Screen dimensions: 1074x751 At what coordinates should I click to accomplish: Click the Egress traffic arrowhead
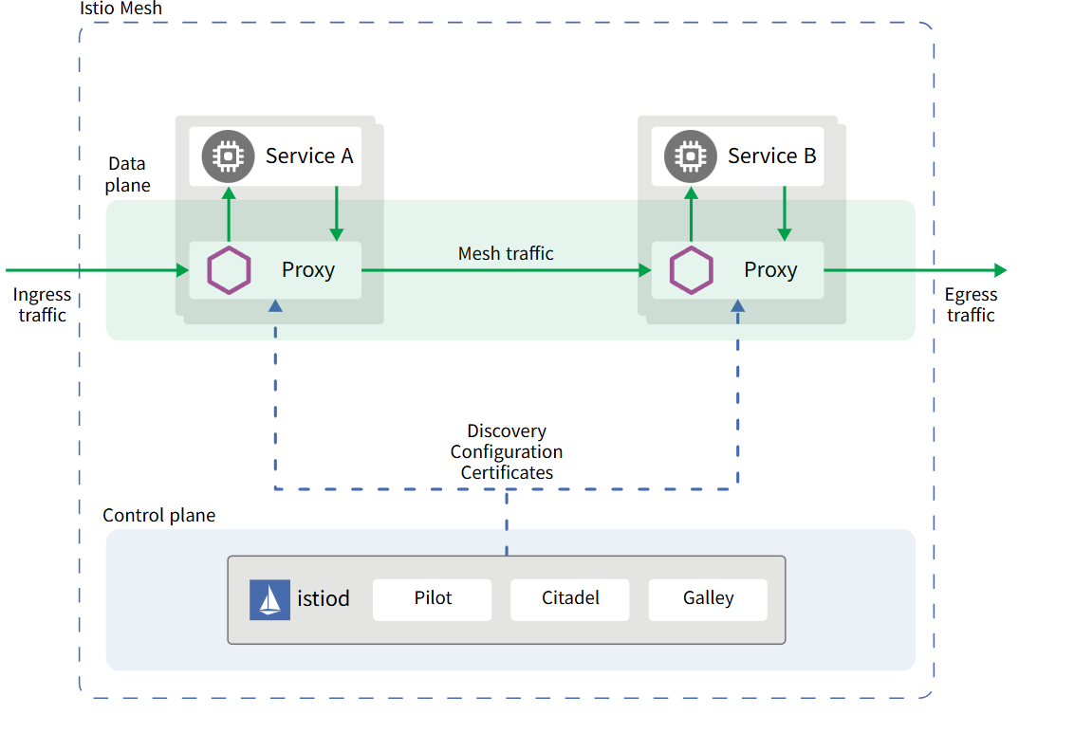[999, 270]
